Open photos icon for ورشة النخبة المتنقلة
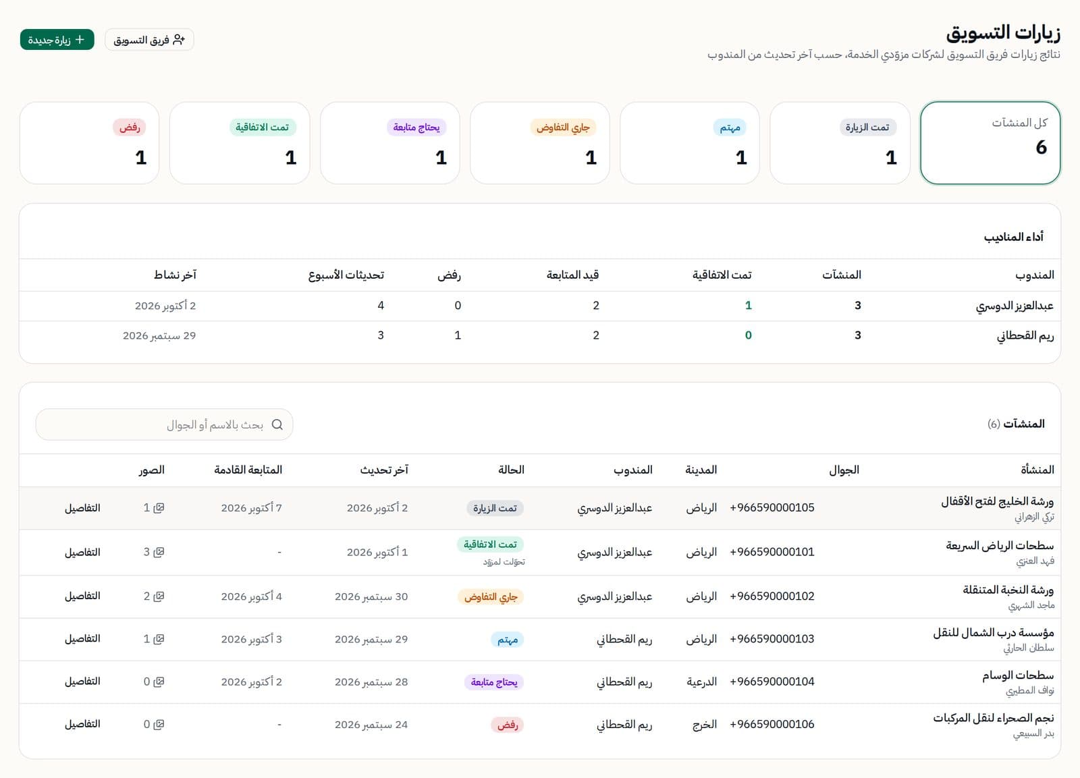Viewport: 1080px width, 778px height. [159, 596]
